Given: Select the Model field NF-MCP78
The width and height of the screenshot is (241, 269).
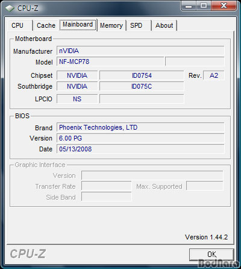Looking at the screenshot, I should [110, 62].
